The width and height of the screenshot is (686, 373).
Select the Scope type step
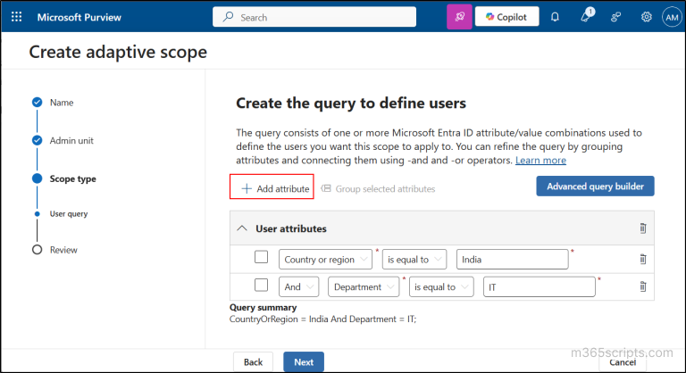72,178
